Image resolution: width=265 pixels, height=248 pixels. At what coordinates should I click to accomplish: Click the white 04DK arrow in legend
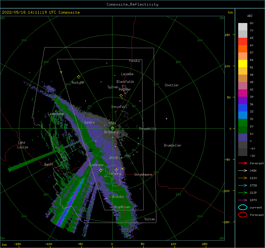click(x=243, y=170)
